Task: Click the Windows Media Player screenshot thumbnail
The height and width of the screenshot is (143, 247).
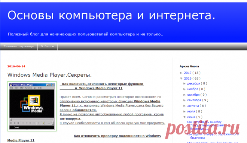Action: (x=32, y=106)
